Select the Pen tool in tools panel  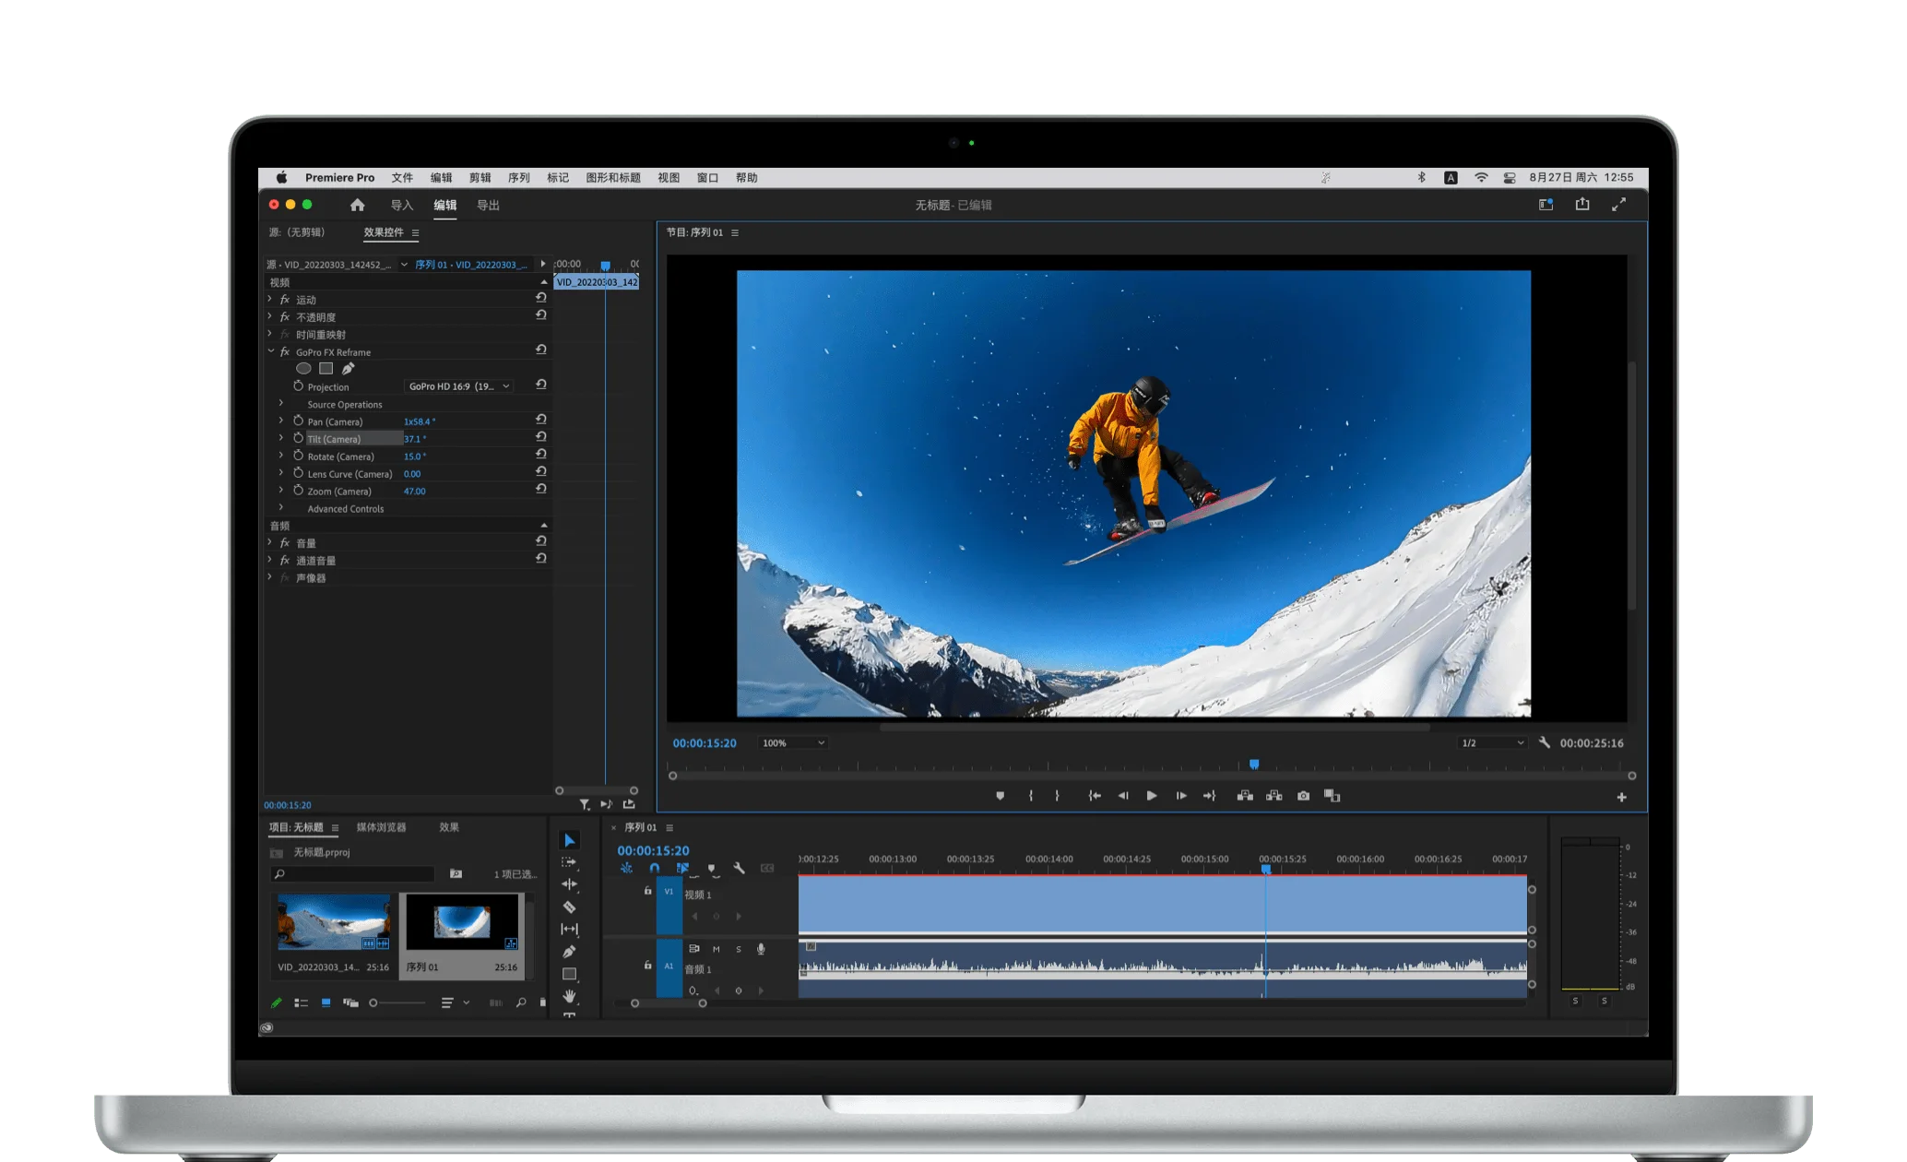tap(569, 951)
